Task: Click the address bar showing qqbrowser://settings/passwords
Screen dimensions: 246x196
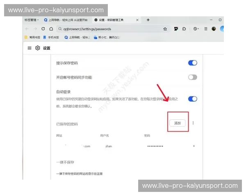Action: [114, 29]
